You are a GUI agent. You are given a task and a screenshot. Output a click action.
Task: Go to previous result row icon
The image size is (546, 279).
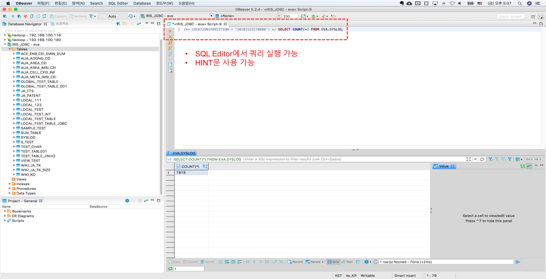coord(254,262)
